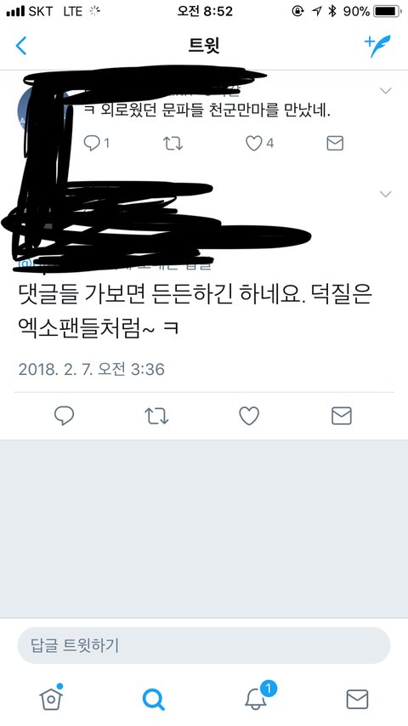408x726 pixels.
Task: Expand the second tweet's options chevron
Action: [x=386, y=194]
